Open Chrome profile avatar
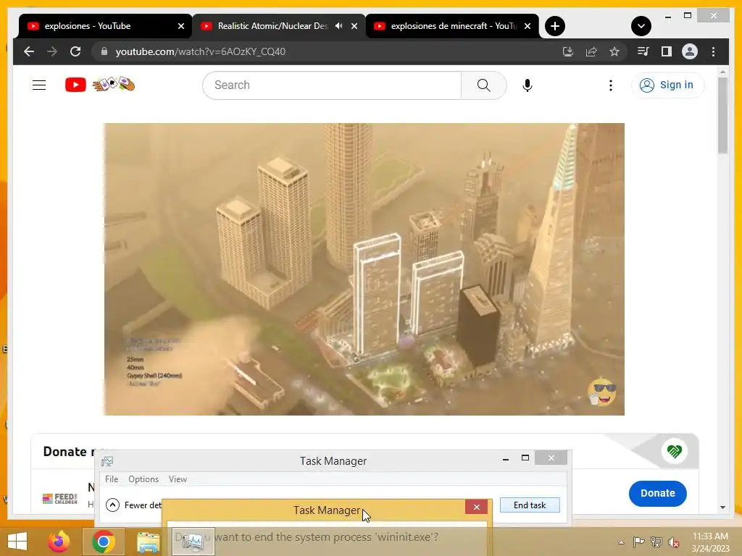 (x=690, y=51)
